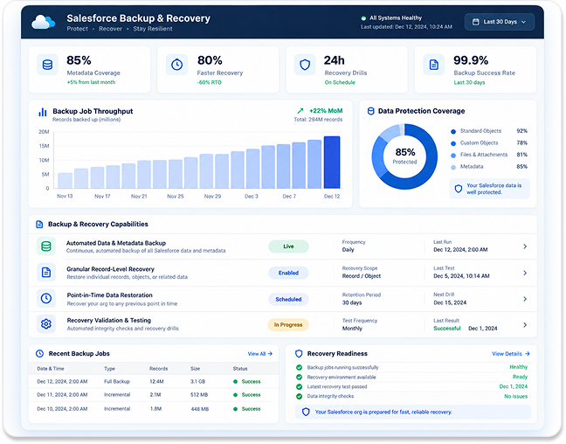Image resolution: width=566 pixels, height=444 pixels.
Task: Expand the Point-in-Time Data Restoration row chevron
Action: pos(525,299)
